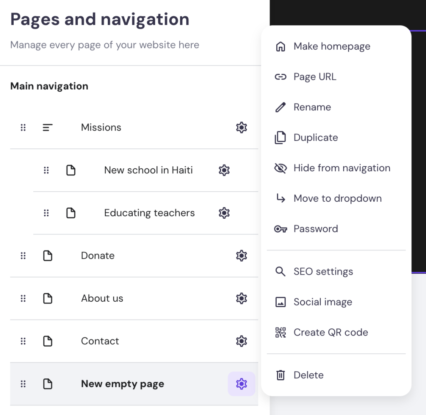Click the picture icon next to Social image
Viewport: 426px width, 415px height.
281,302
